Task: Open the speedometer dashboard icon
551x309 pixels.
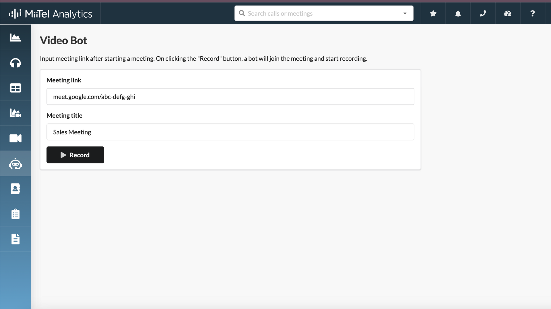Action: [x=508, y=13]
